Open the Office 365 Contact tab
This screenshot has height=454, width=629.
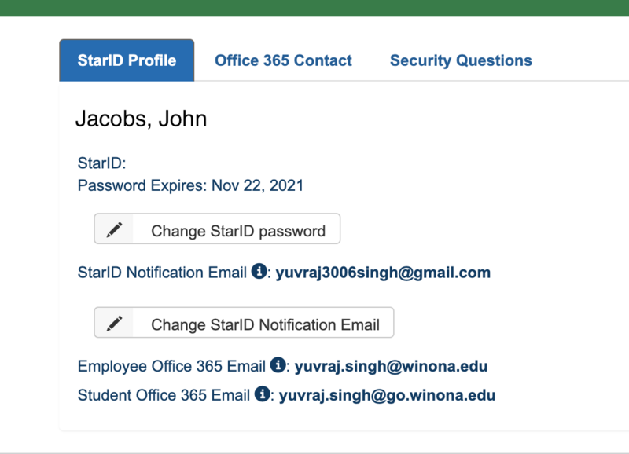tap(283, 60)
